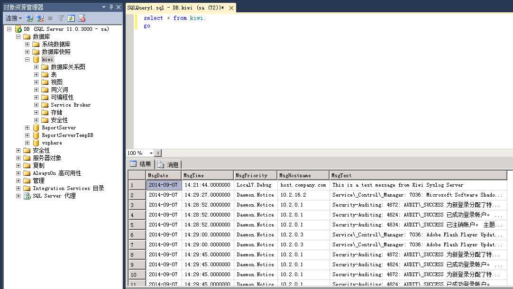Click the MsgDate column header
Viewport: 513px width, 289px height.
tap(164, 175)
